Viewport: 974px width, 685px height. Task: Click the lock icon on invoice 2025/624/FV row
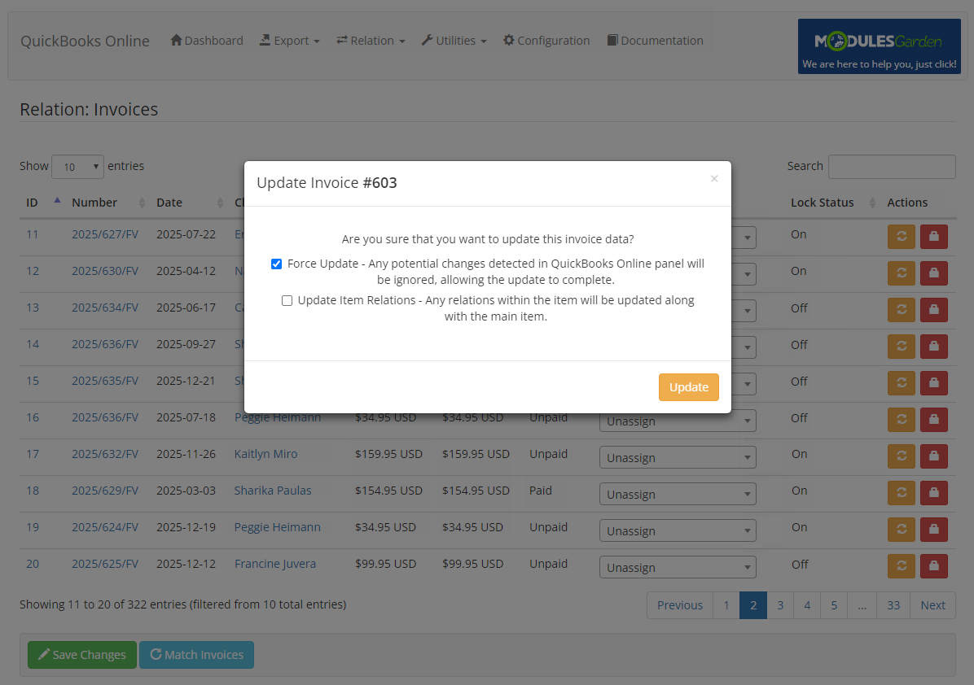[x=933, y=530]
